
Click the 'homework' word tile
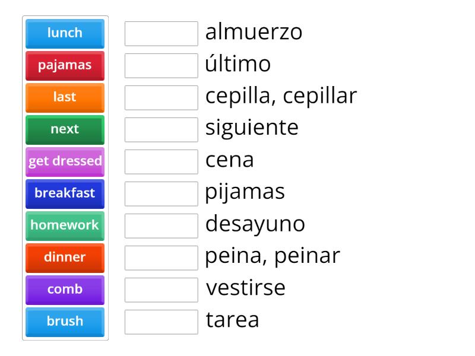tap(65, 225)
